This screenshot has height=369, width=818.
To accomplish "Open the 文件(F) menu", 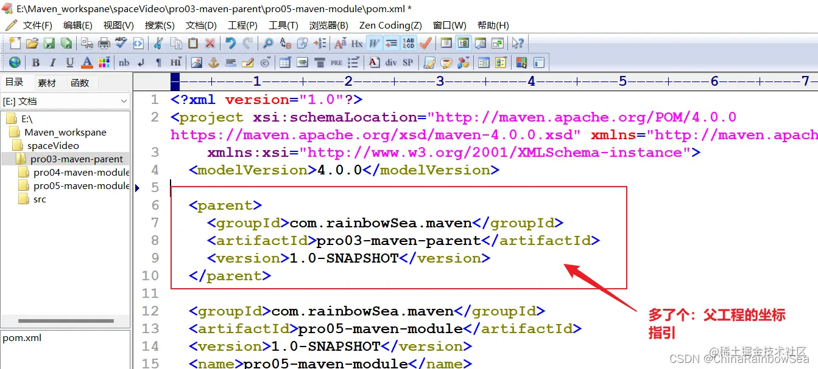I will [x=38, y=25].
